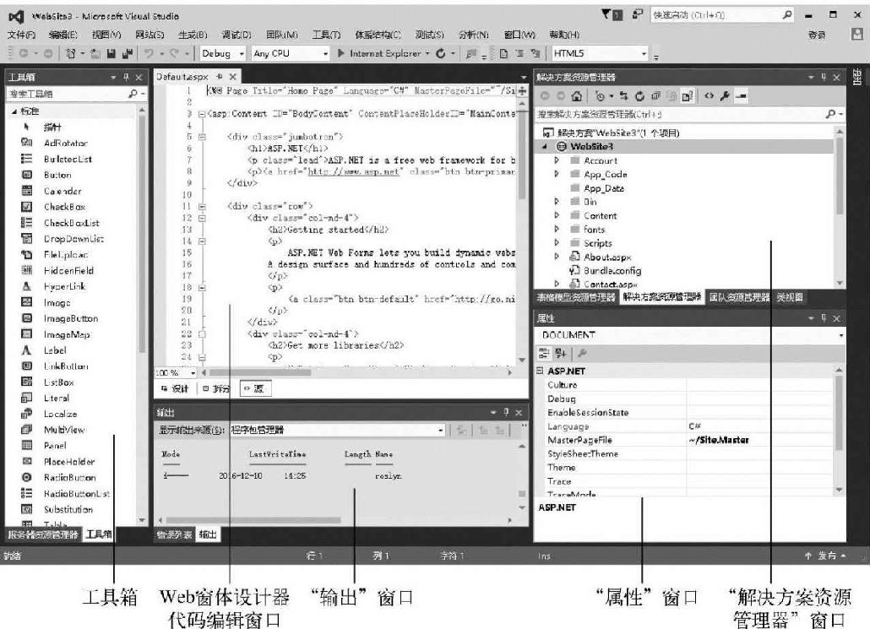Viewport: 870px width, 629px height.
Task: Select the HyperLink control in the toolbox
Action: point(64,287)
